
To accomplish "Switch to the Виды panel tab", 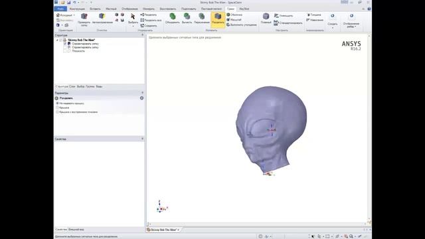I will point(99,87).
